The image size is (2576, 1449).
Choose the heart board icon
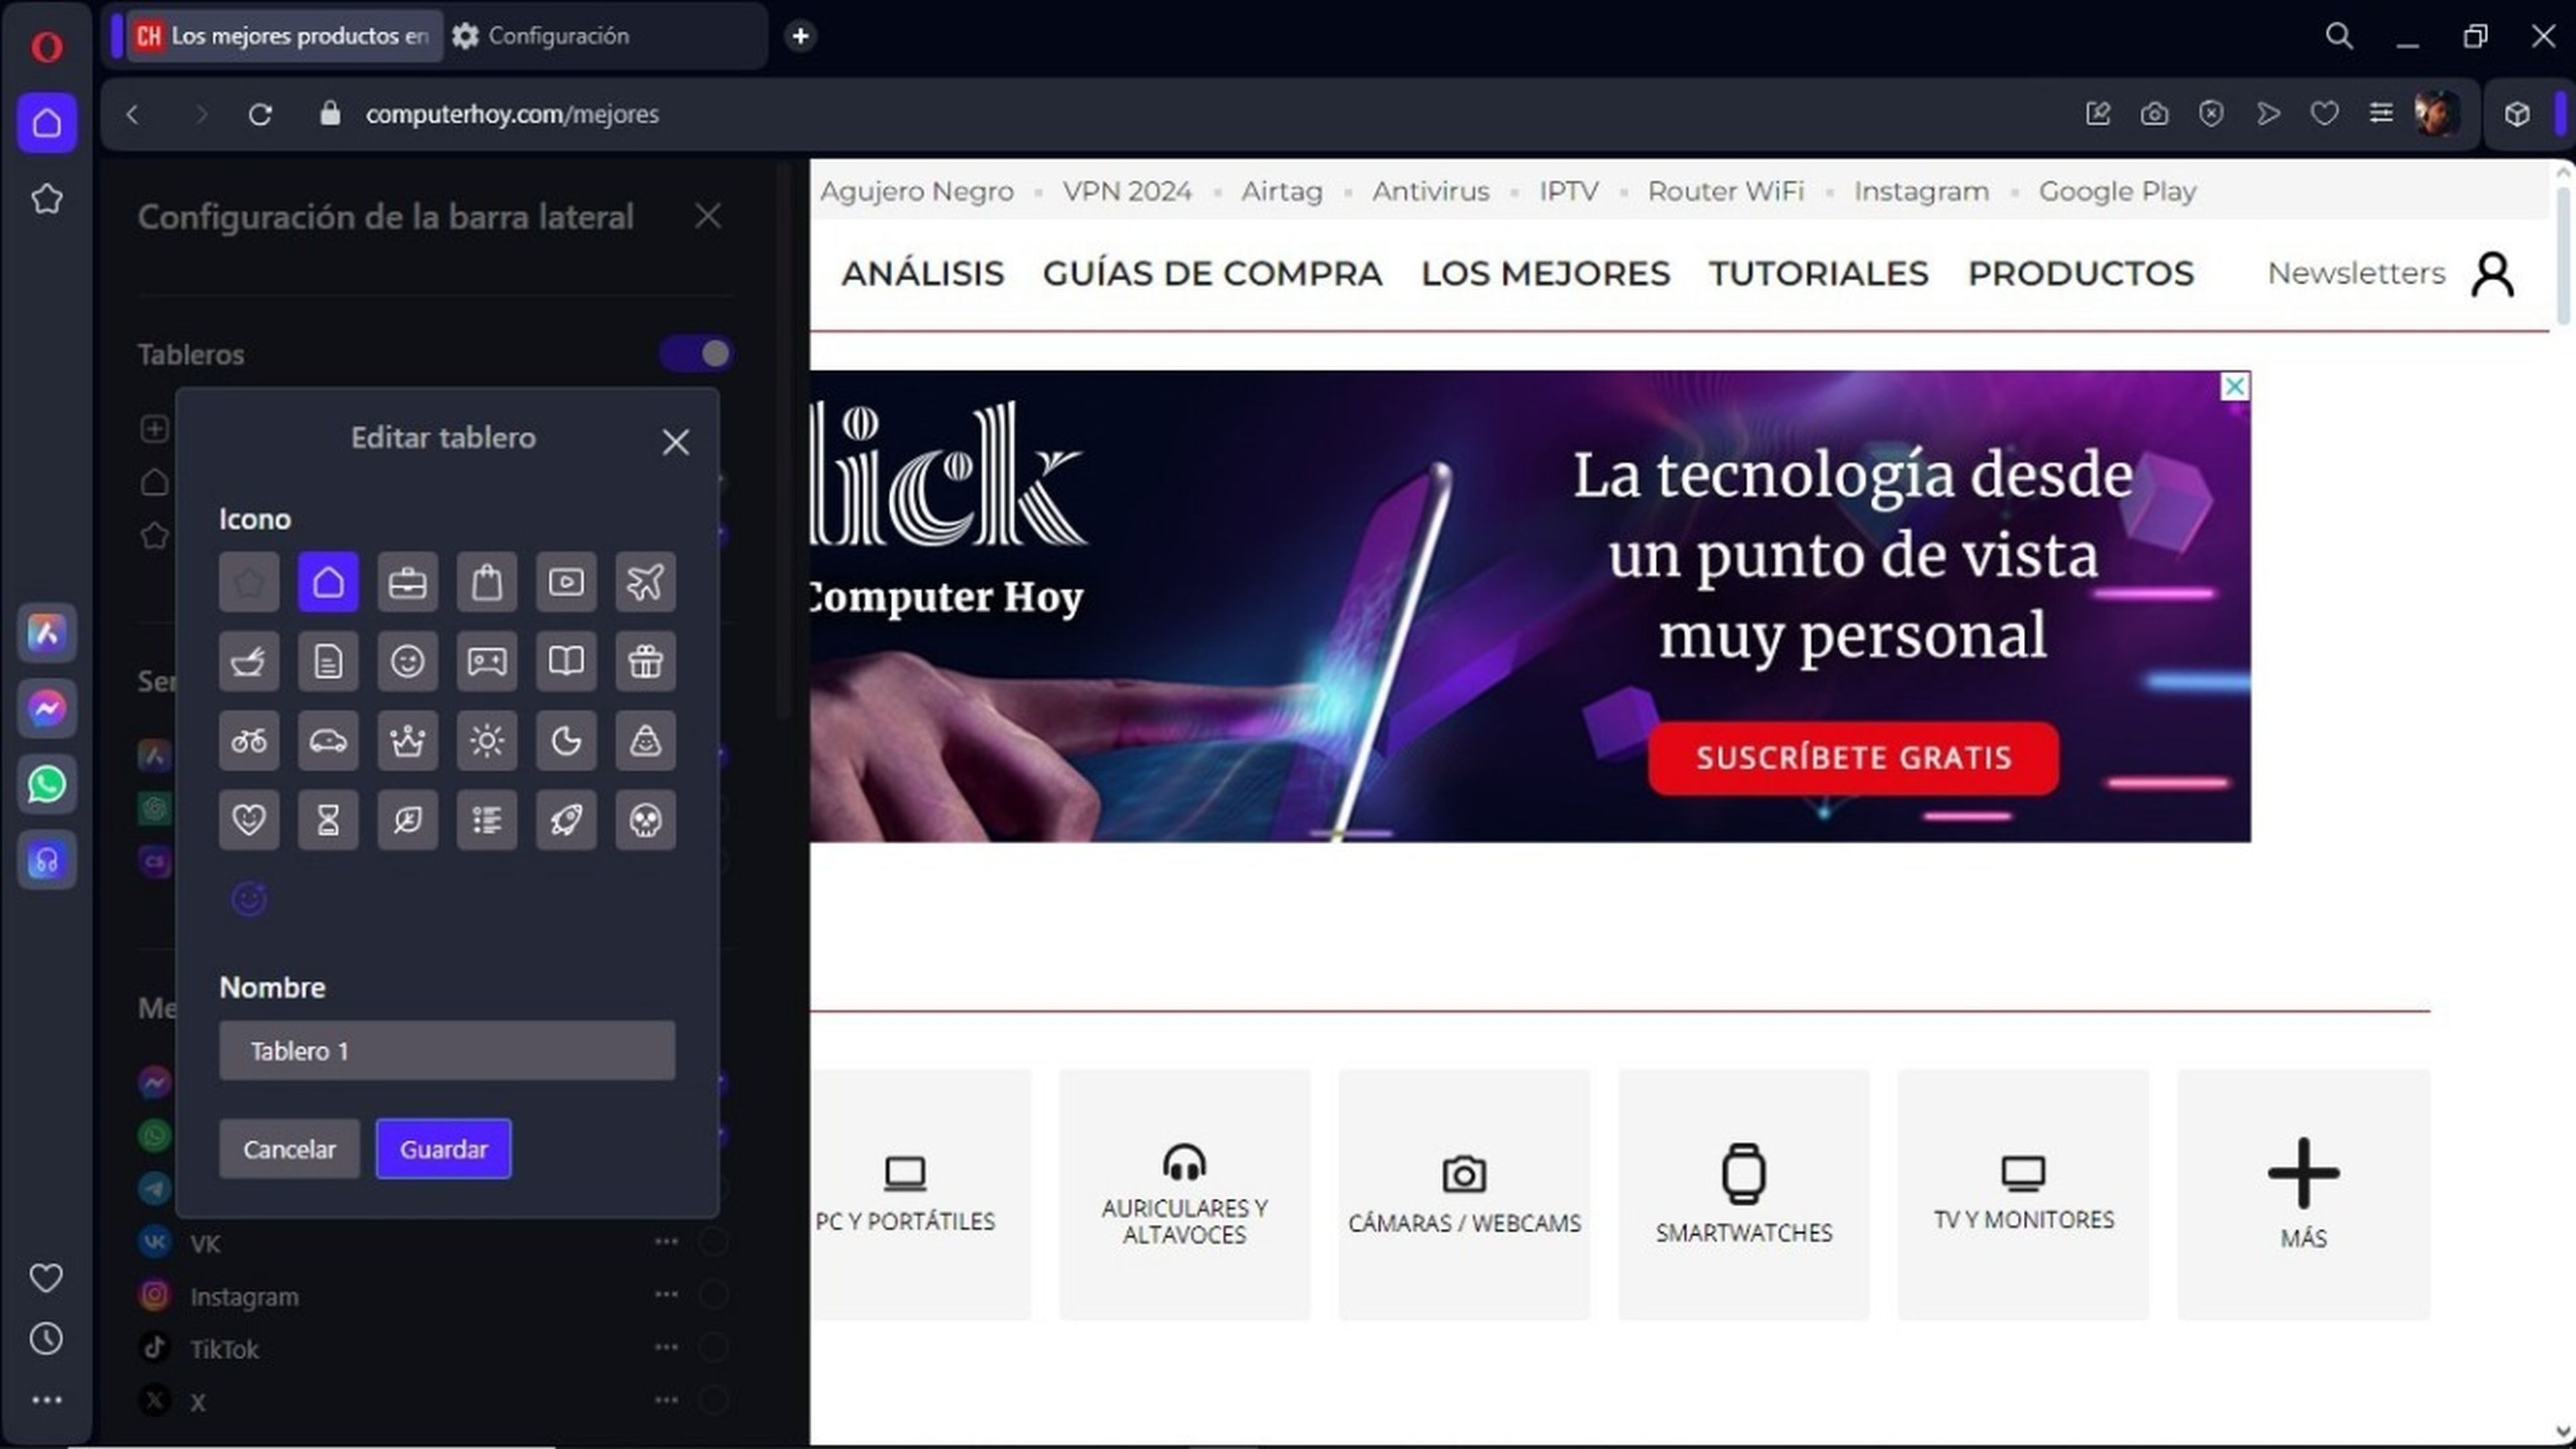coord(249,820)
